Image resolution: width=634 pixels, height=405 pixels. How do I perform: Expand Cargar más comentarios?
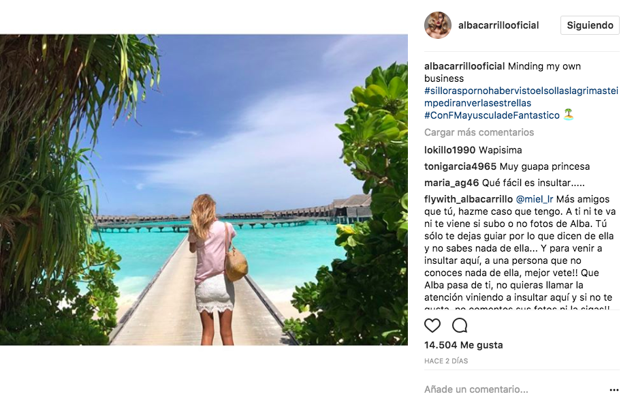tap(479, 132)
